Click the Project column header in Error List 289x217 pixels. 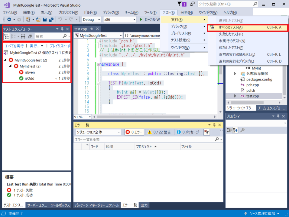[x=157, y=146]
